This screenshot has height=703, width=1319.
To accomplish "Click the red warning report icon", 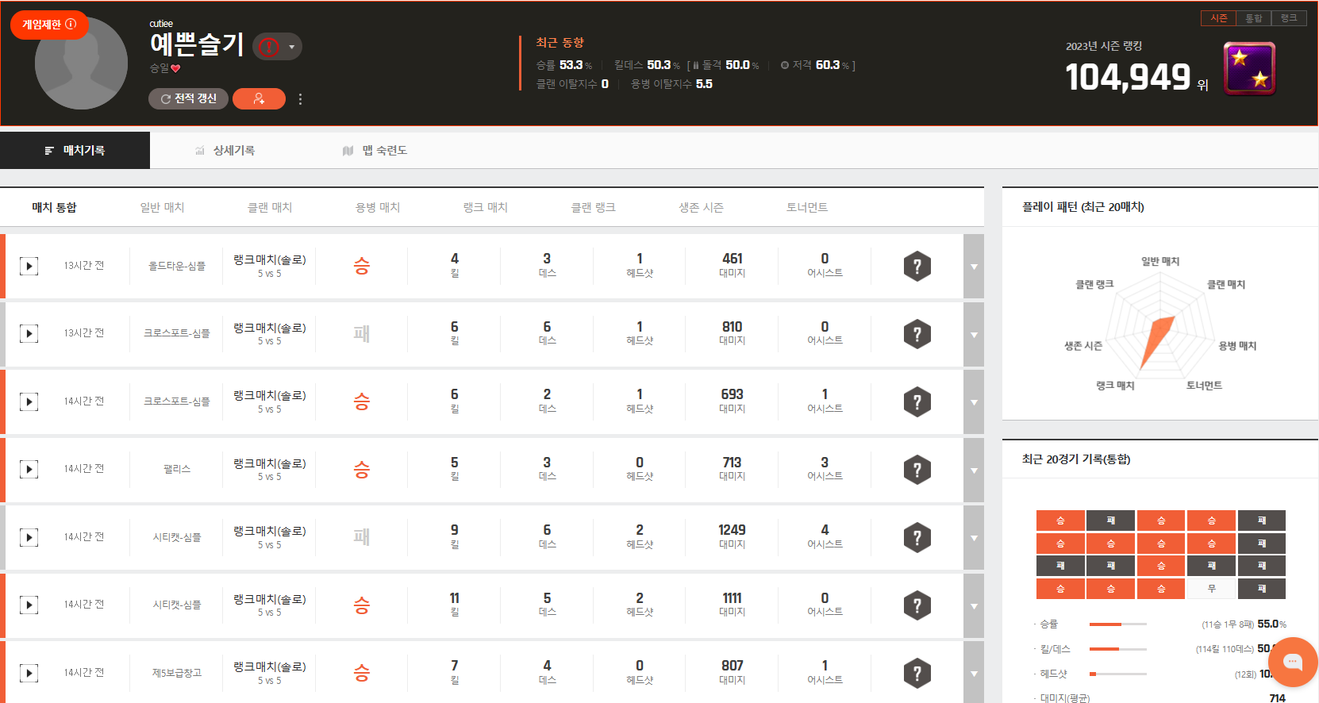I will (x=270, y=47).
